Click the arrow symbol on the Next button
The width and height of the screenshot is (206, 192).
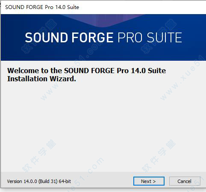coord(154,181)
